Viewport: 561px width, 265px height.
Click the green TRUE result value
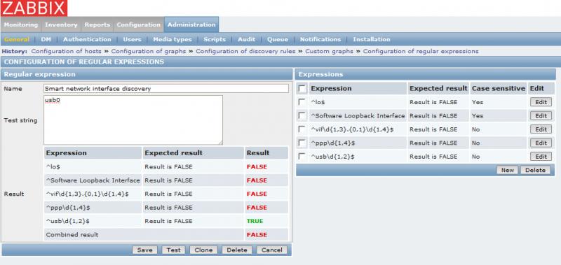[x=255, y=221]
